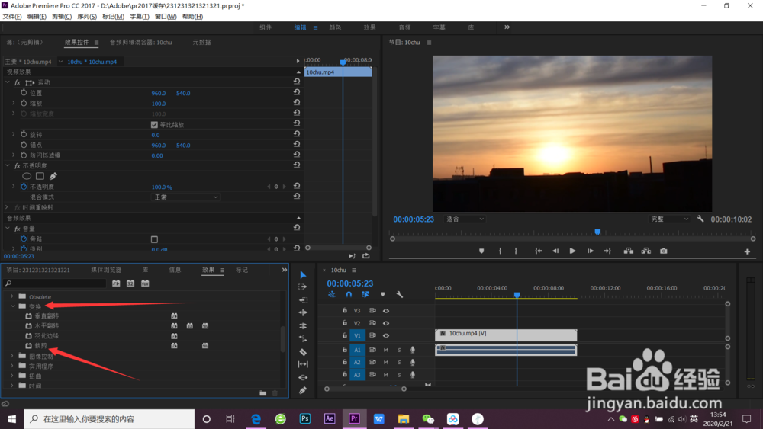
Task: Play the Program monitor video
Action: click(x=572, y=251)
